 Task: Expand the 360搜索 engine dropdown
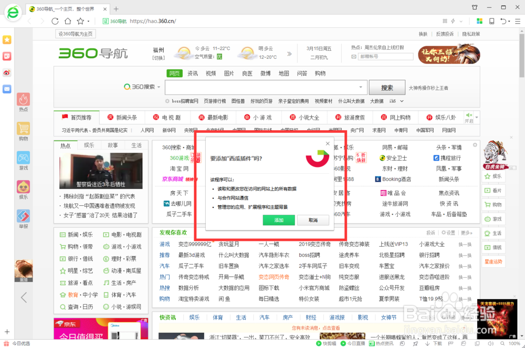[159, 87]
